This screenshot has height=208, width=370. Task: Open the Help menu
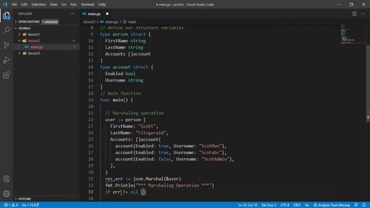[102, 4]
